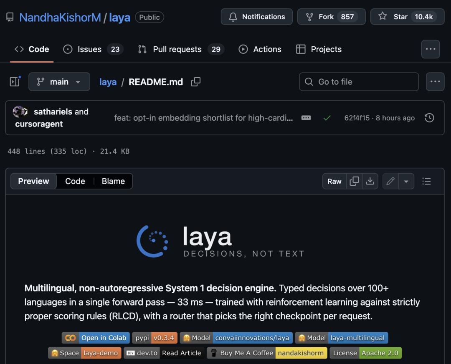451x364 pixels.
Task: Click the 8 hours ago timestamp
Action: coord(395,118)
